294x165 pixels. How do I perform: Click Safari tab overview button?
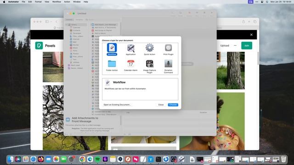[255, 22]
